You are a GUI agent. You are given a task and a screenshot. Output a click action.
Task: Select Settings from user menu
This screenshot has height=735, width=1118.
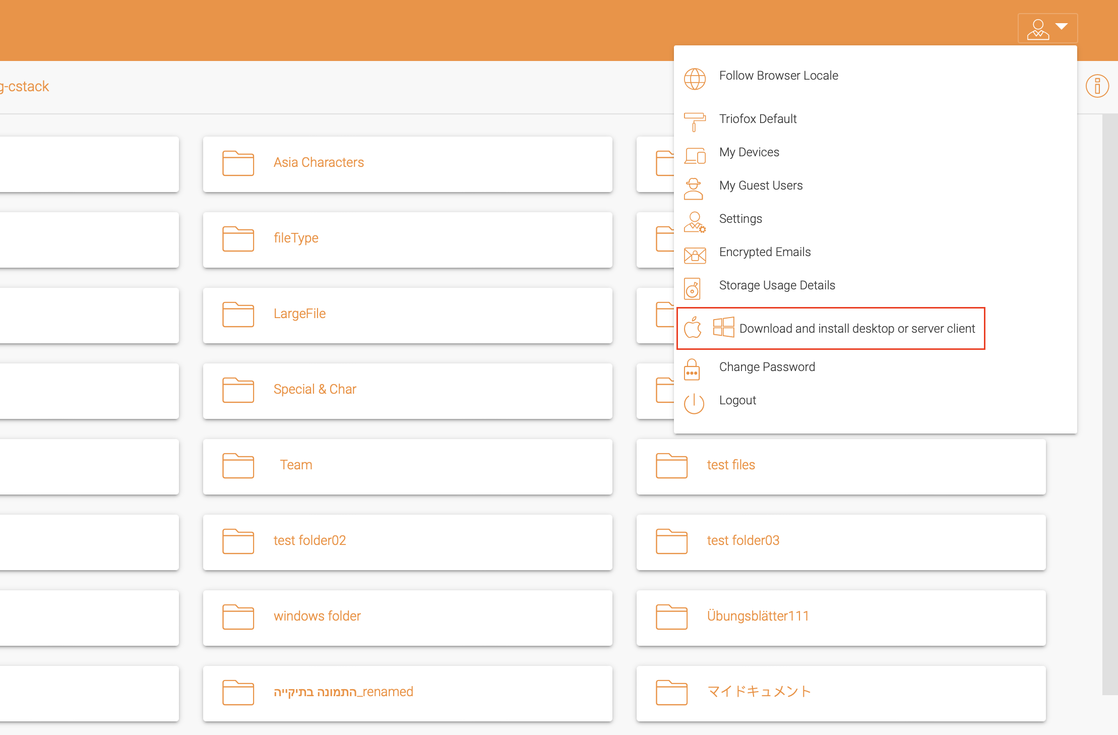click(x=739, y=218)
